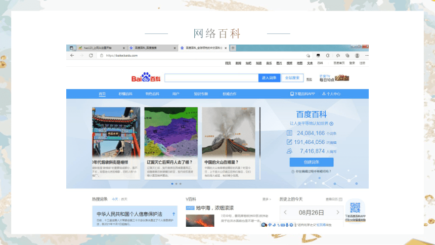The height and width of the screenshot is (245, 435).
Task: Open the tab actions menu icon
Action: [71, 48]
